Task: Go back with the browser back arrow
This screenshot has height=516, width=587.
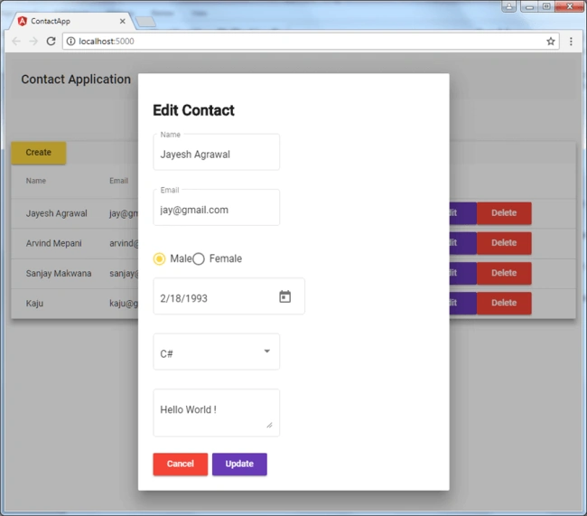Action: click(x=16, y=42)
